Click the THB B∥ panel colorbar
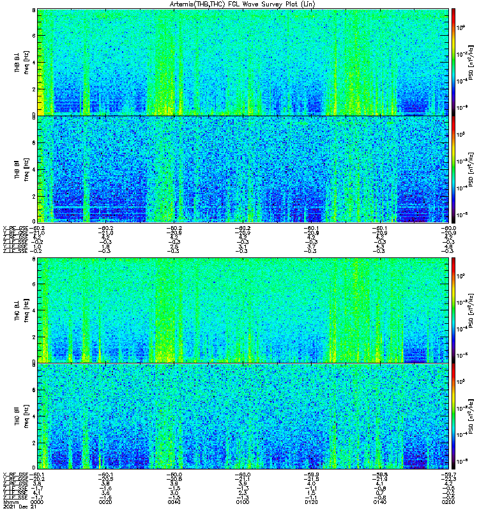 tap(453, 169)
